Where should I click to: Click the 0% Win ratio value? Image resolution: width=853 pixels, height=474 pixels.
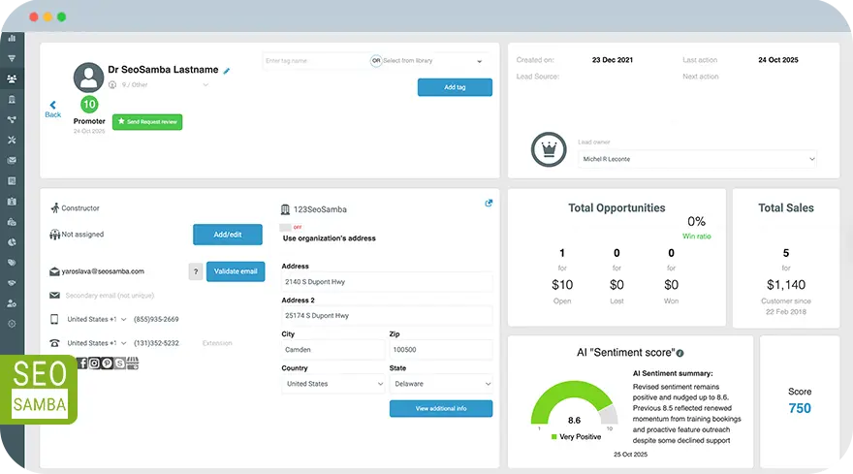click(696, 221)
